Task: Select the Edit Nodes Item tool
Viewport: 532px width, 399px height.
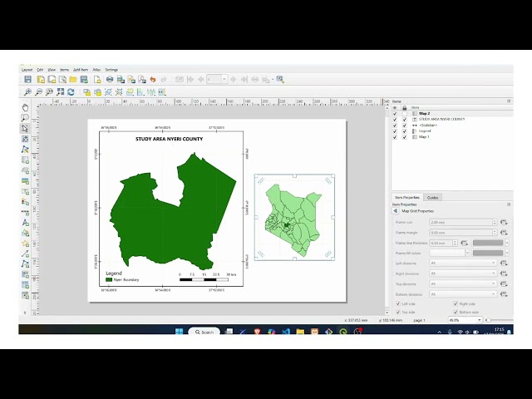Action: click(25, 150)
